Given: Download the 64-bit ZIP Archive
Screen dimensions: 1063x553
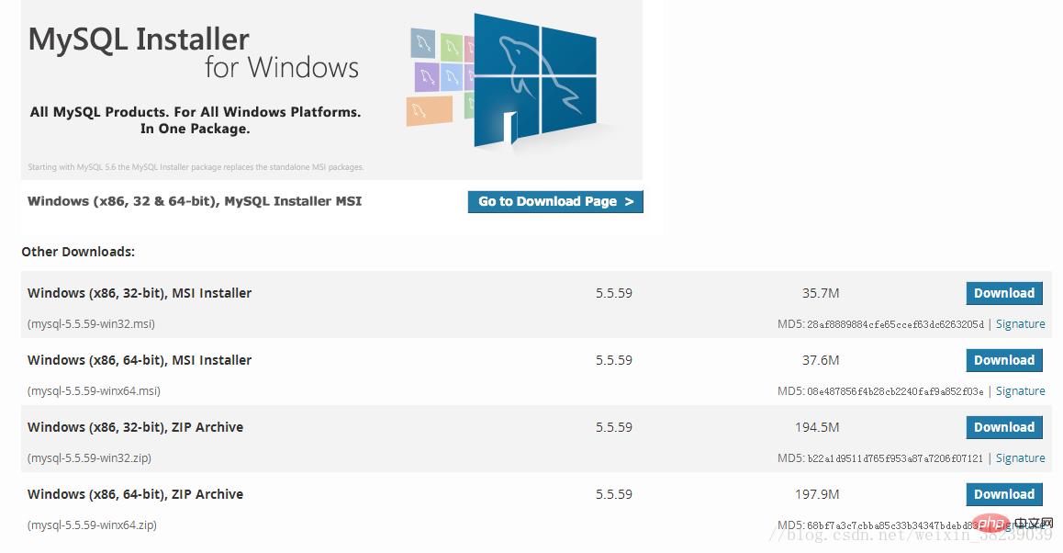Looking at the screenshot, I should tap(1003, 494).
